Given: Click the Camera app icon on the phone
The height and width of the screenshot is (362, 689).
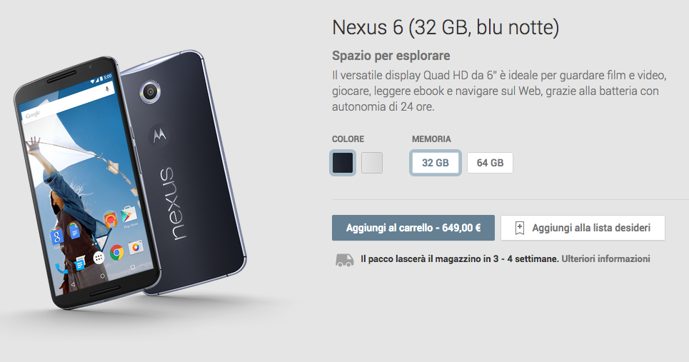Looking at the screenshot, I should point(136,248).
